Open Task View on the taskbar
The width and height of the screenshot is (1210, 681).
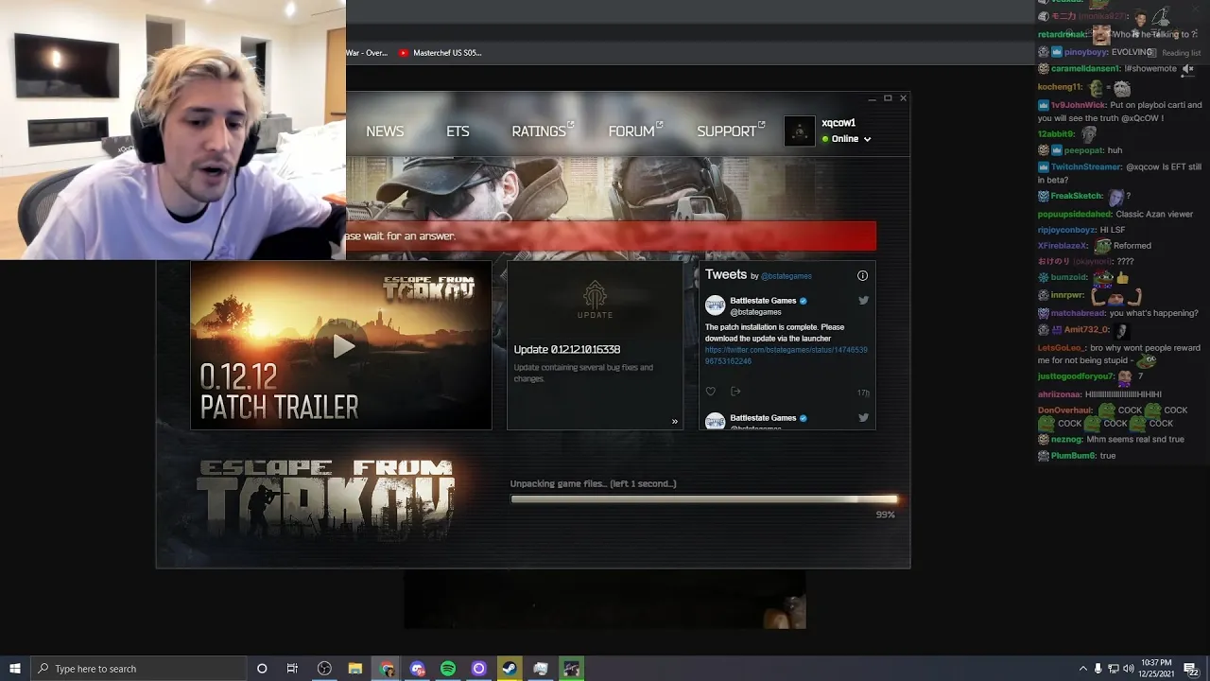(292, 669)
